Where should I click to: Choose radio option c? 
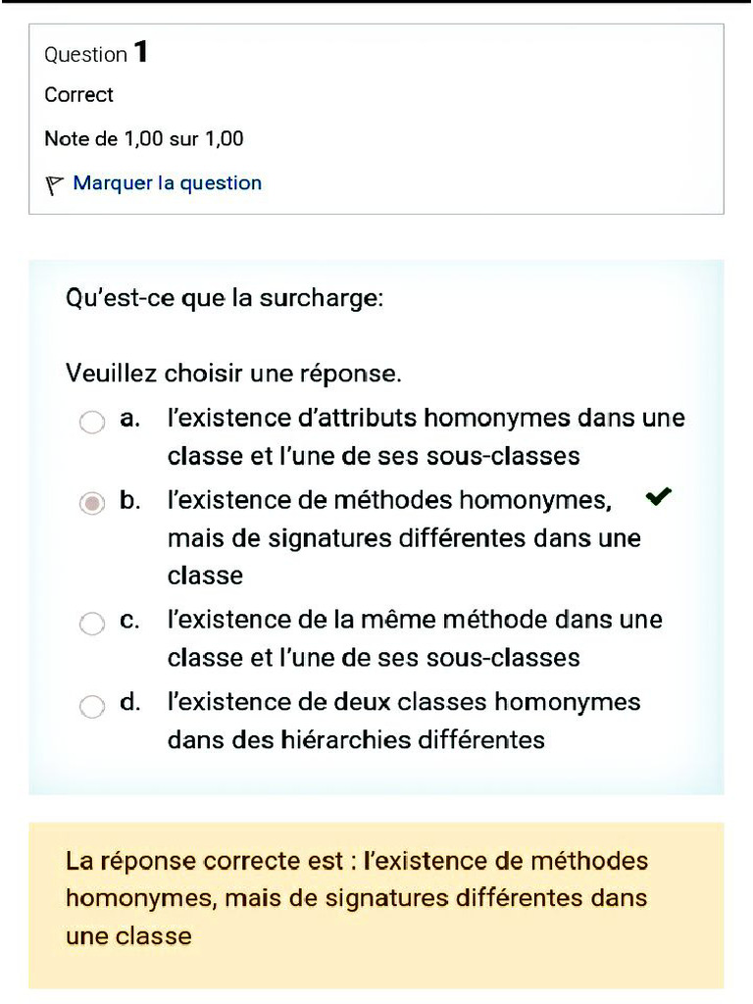coord(91,624)
